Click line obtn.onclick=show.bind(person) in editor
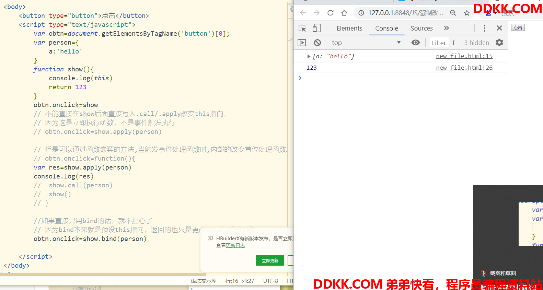This screenshot has height=290, width=543. click(90, 239)
